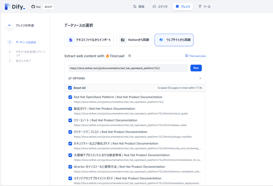Image resolution: width=273 pixels, height=186 pixels.
Task: Click the Firecrawl docs book icon
Action: pos(187,56)
